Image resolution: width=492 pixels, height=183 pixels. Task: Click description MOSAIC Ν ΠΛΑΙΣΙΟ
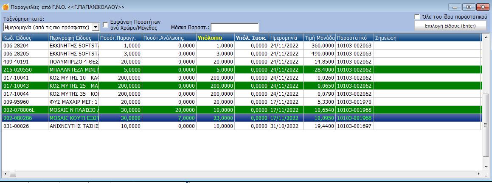pos(74,110)
